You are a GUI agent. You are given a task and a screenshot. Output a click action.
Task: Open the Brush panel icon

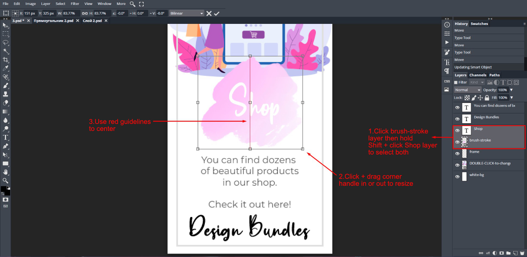coord(447,52)
